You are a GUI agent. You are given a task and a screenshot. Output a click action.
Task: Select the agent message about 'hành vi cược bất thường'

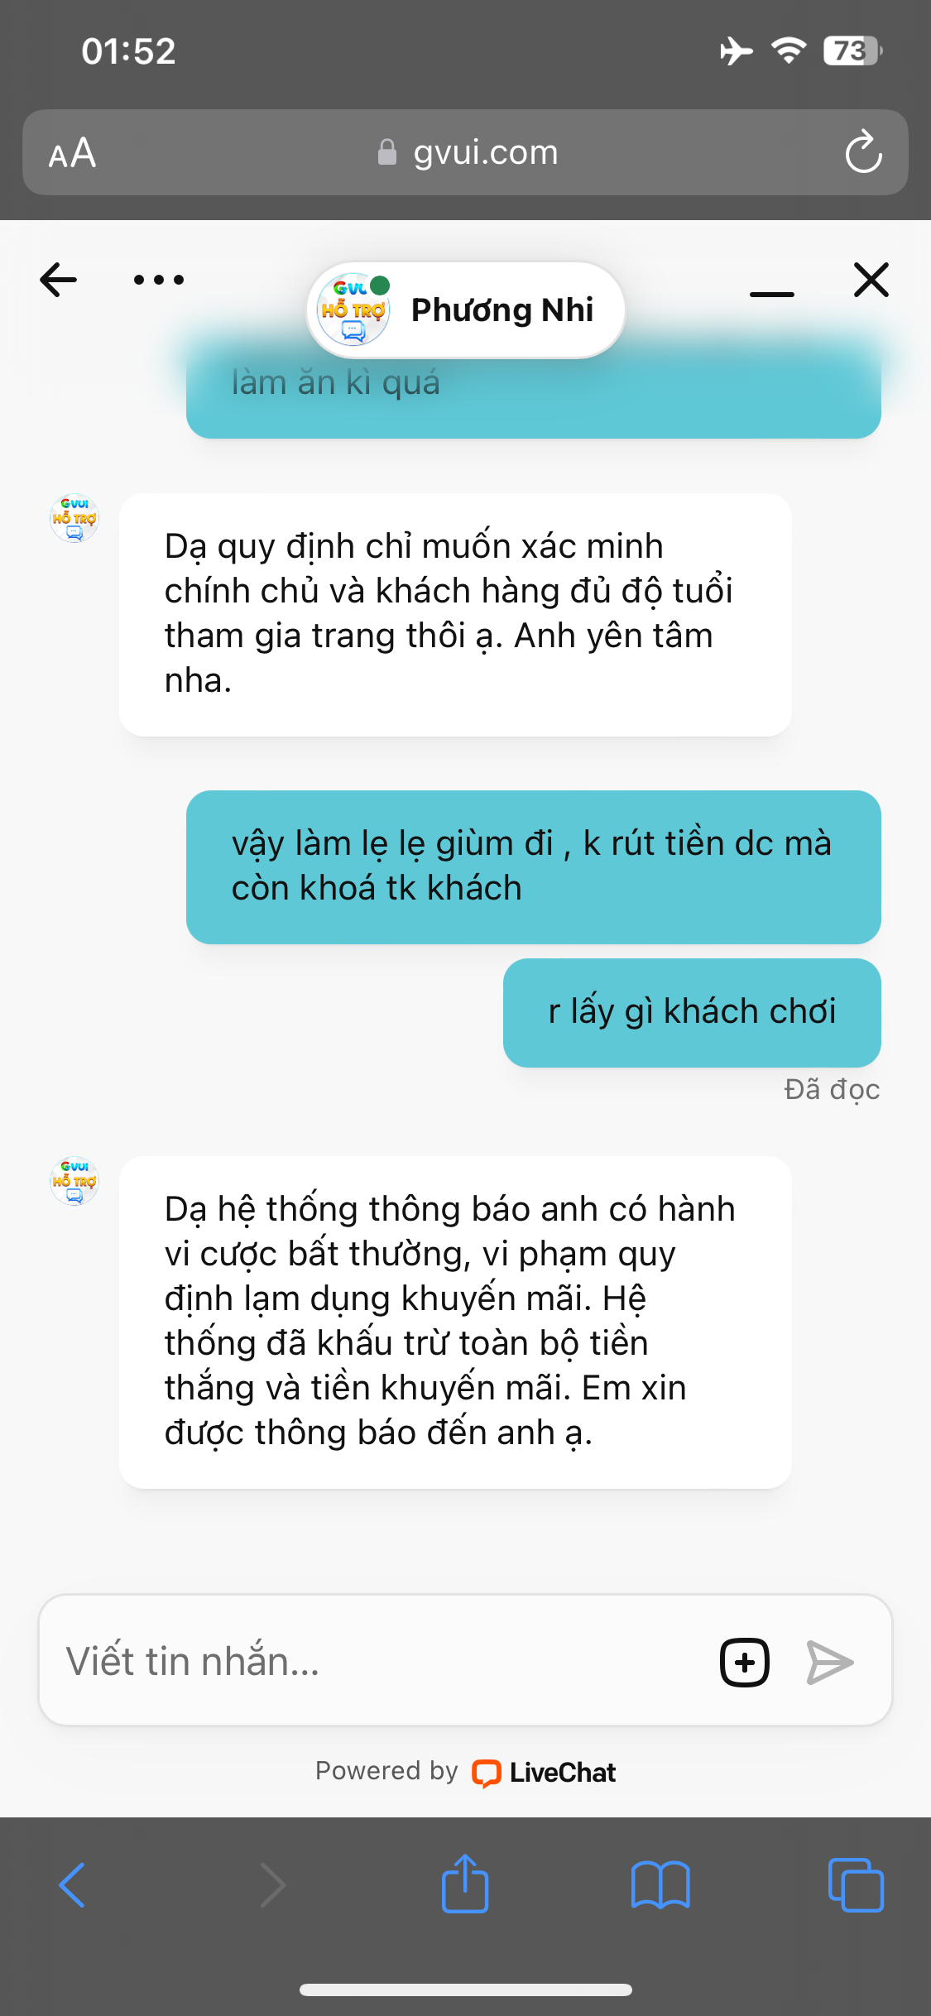pos(455,1322)
